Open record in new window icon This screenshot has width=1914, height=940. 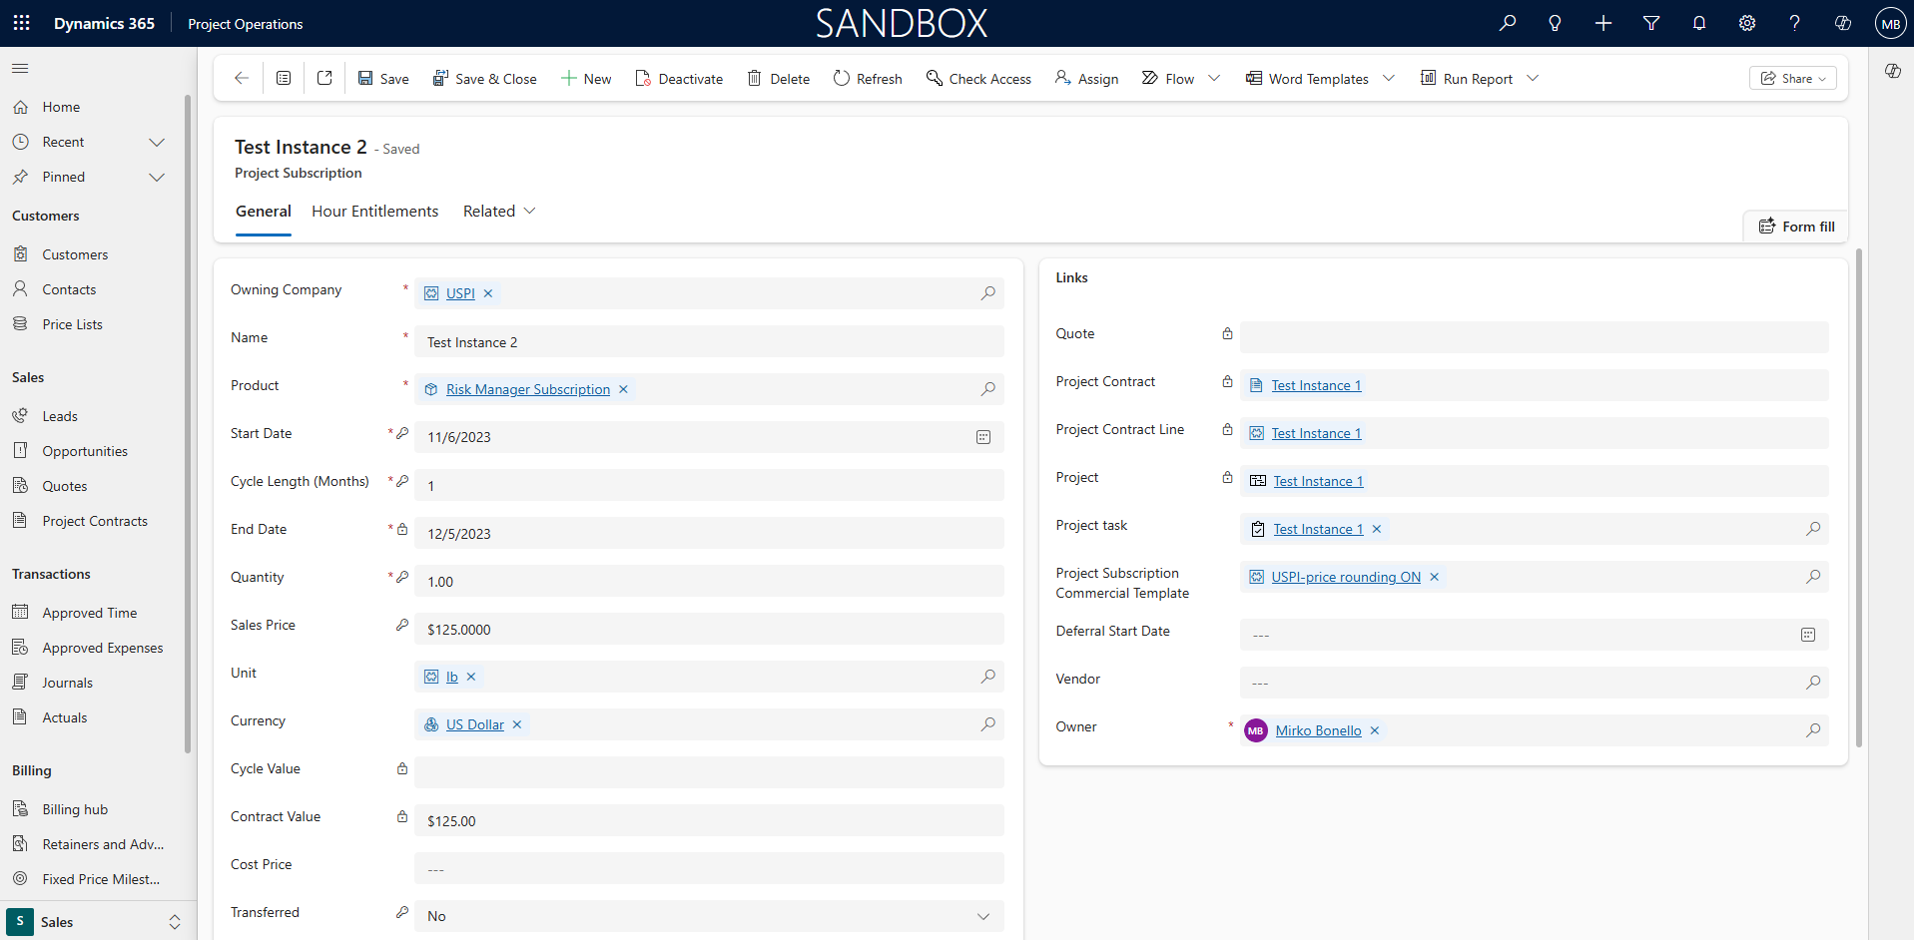(x=324, y=78)
